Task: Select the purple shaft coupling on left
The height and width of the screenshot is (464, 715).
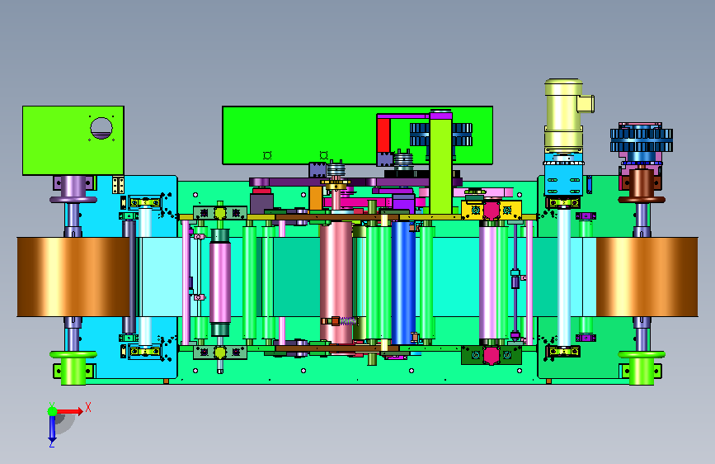Action: click(73, 188)
